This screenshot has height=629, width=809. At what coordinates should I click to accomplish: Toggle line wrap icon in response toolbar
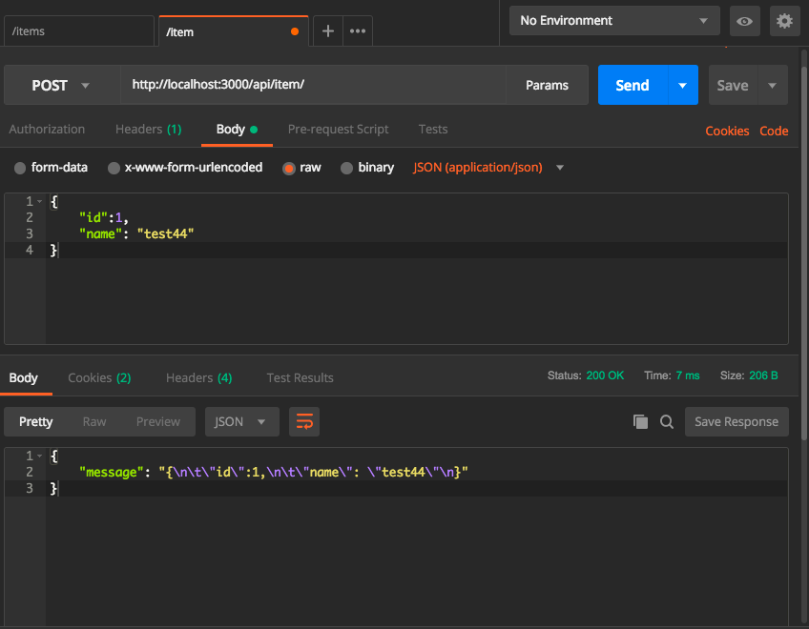point(304,422)
